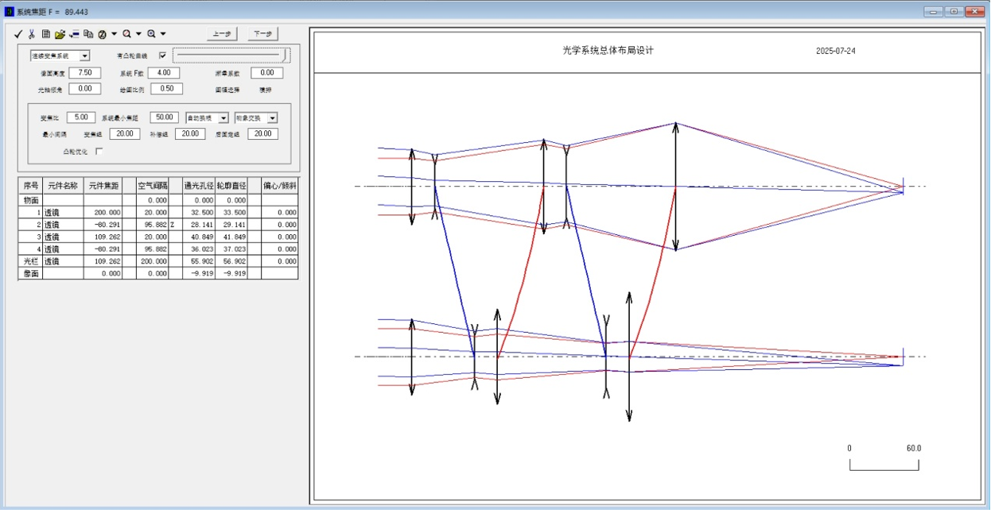Screen dimensions: 991x513
Task: Open dropdown arrow beside the zoom-out magnifier
Action: (138, 34)
